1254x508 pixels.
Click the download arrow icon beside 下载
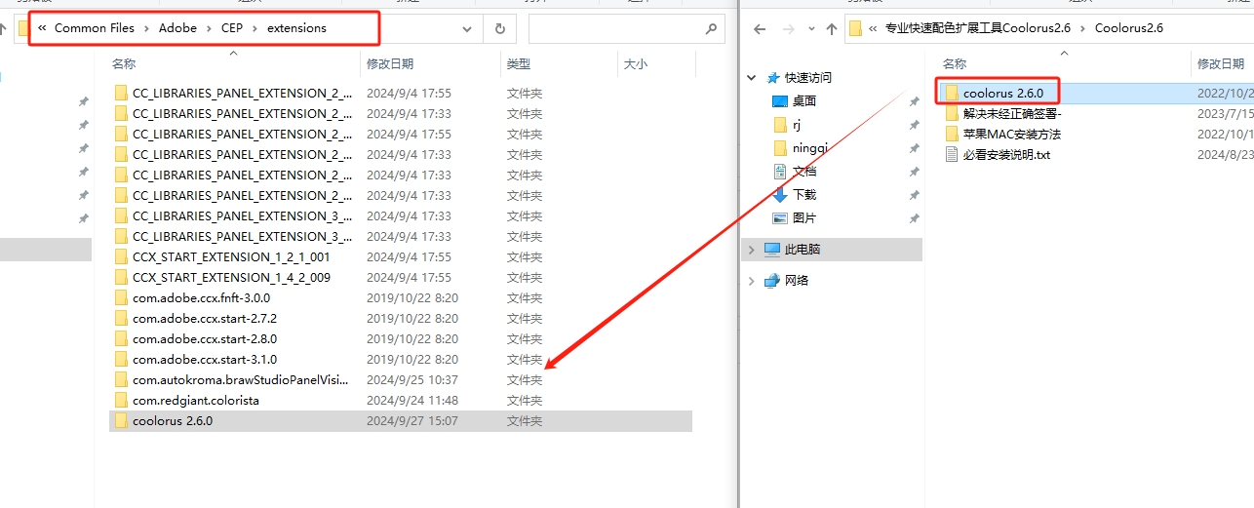[x=779, y=194]
